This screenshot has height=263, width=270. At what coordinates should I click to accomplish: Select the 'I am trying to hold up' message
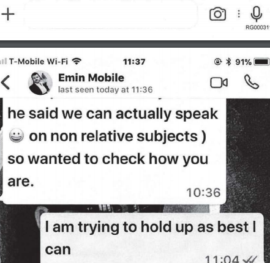(x=152, y=238)
